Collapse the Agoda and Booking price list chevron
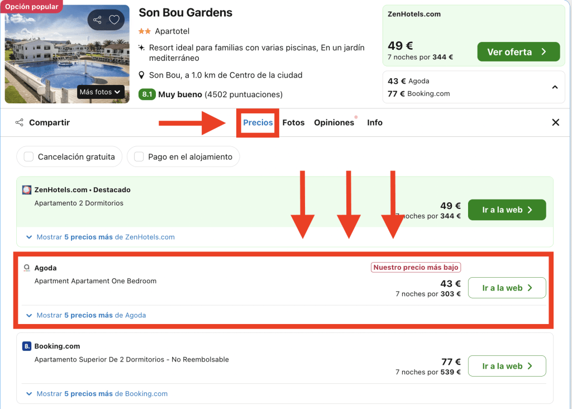The image size is (572, 409). (x=555, y=87)
